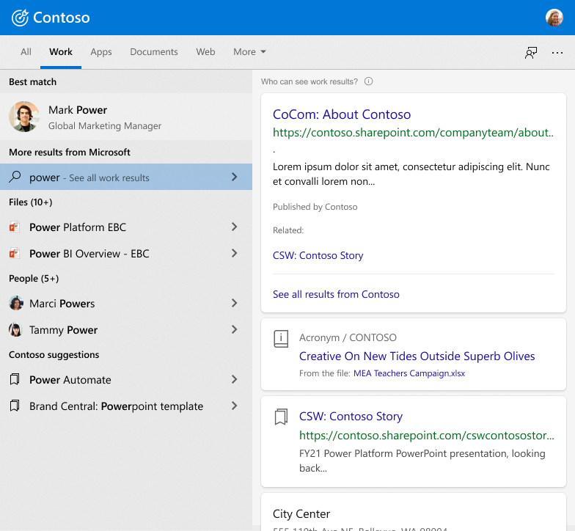Expand chevron next to Marci Powers
Viewport: 575px width, 531px height.
(x=235, y=303)
